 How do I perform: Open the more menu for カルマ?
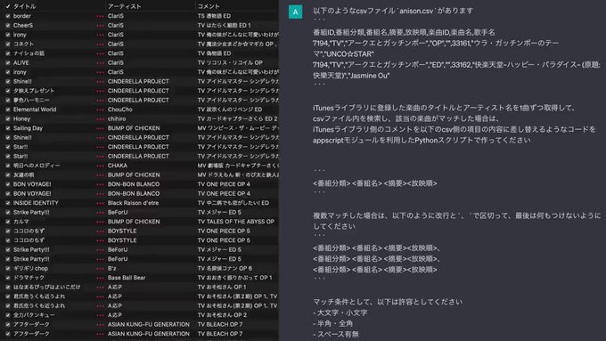click(x=100, y=222)
